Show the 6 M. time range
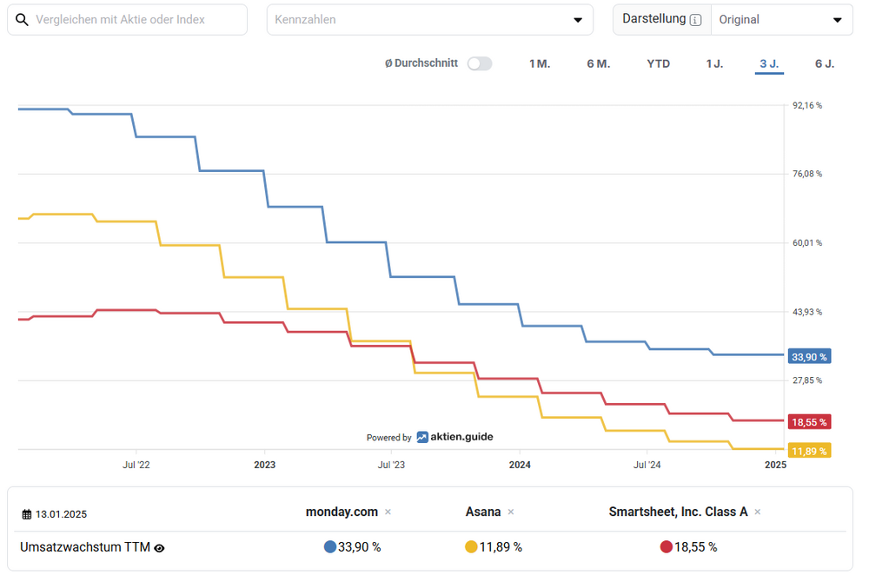Viewport: 869px width, 575px height. click(598, 63)
